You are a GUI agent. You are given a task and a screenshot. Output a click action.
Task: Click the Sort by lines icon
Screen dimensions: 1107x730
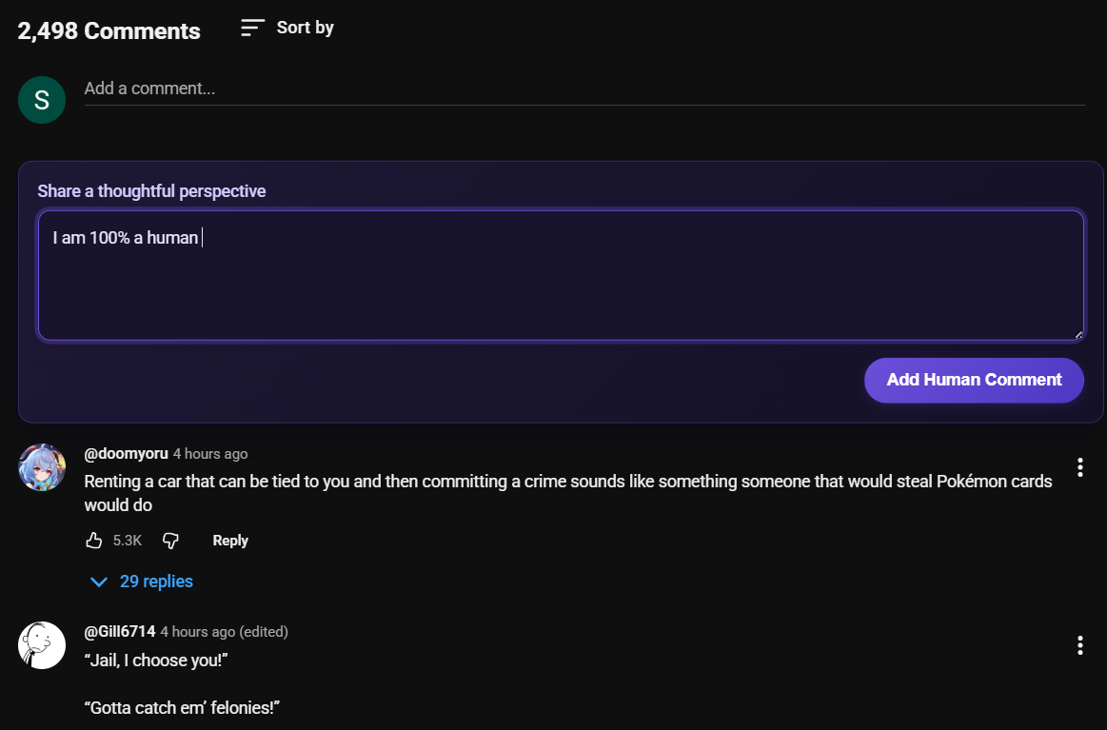pos(252,28)
